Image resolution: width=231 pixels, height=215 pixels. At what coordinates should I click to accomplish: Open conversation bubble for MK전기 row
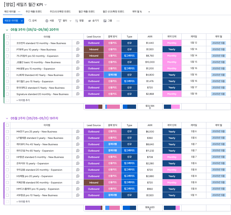78,131
